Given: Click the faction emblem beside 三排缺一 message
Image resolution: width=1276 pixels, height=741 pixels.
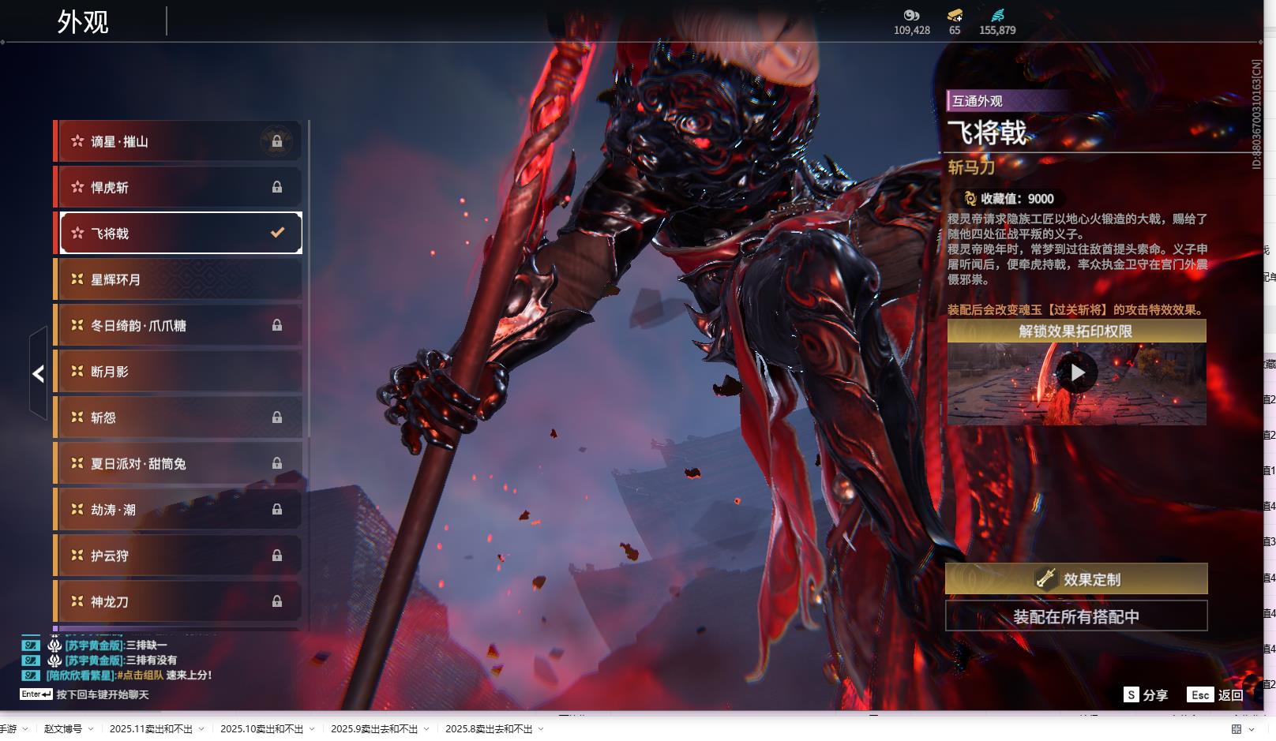Looking at the screenshot, I should point(54,646).
